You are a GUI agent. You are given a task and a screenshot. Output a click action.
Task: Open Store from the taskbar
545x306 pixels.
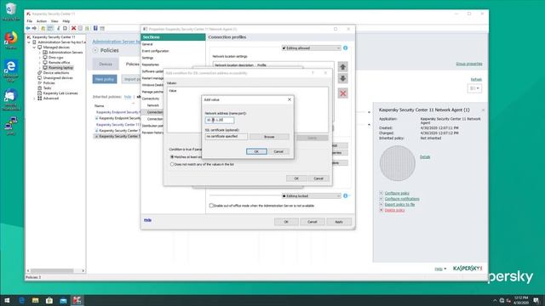49,300
